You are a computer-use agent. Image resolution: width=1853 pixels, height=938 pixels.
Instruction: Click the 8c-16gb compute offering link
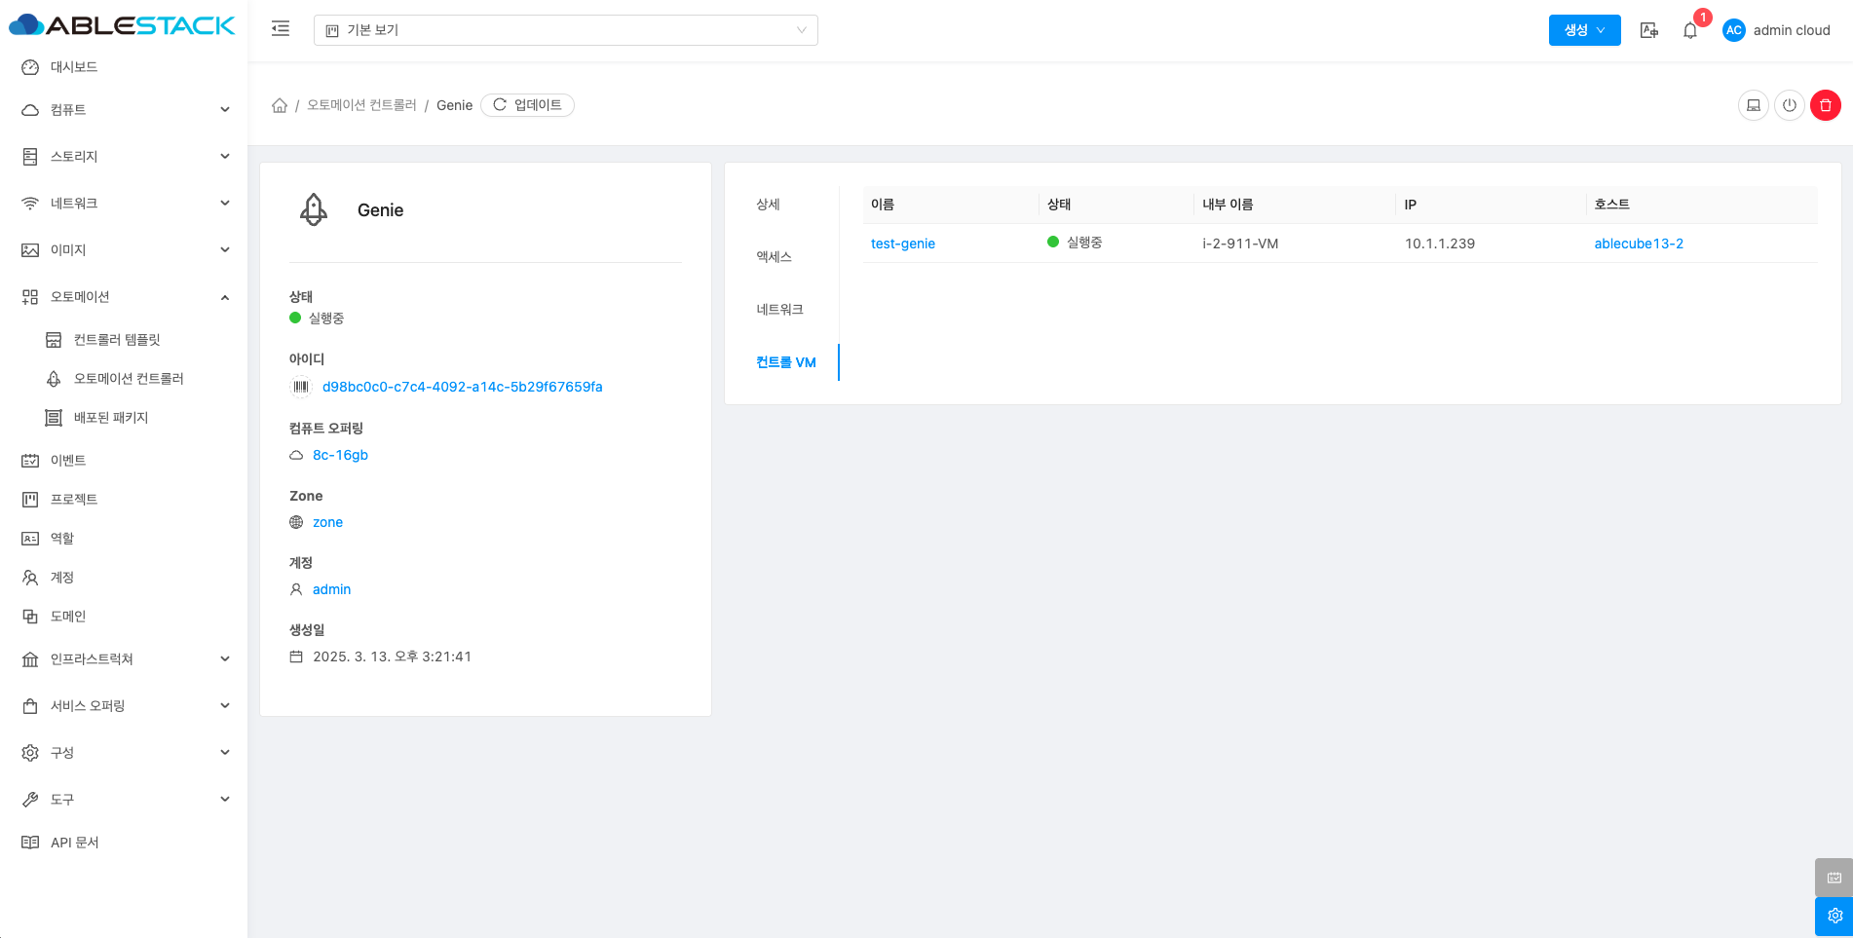340,455
